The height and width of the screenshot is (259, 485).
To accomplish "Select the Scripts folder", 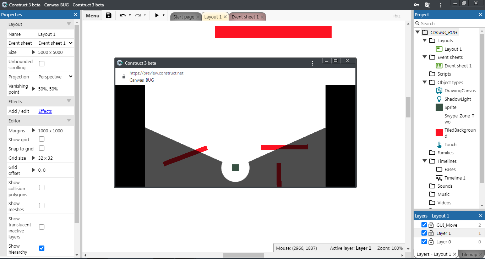I will [x=444, y=74].
